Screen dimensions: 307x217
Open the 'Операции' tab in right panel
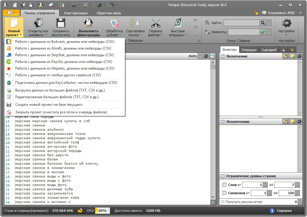[249, 50]
